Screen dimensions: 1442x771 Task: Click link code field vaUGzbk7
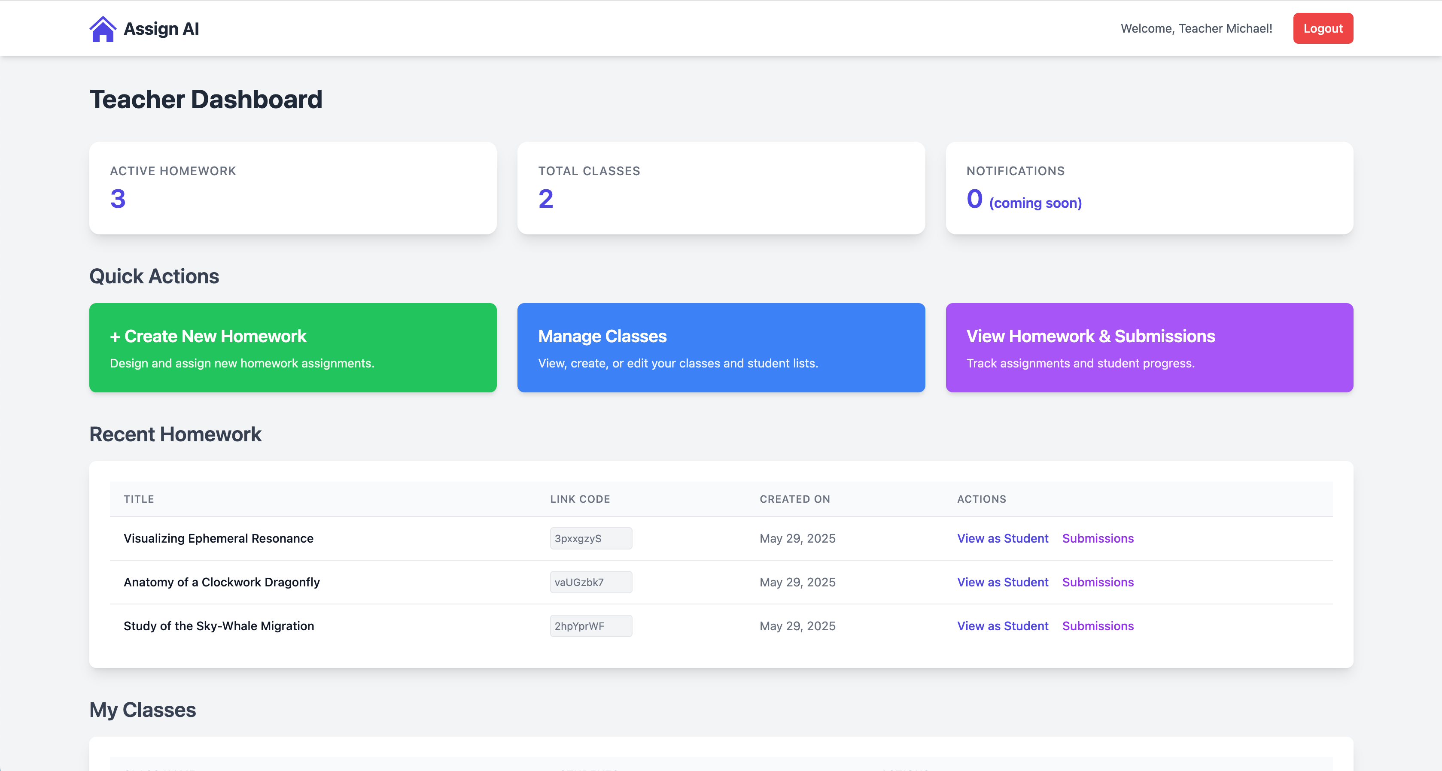point(590,582)
